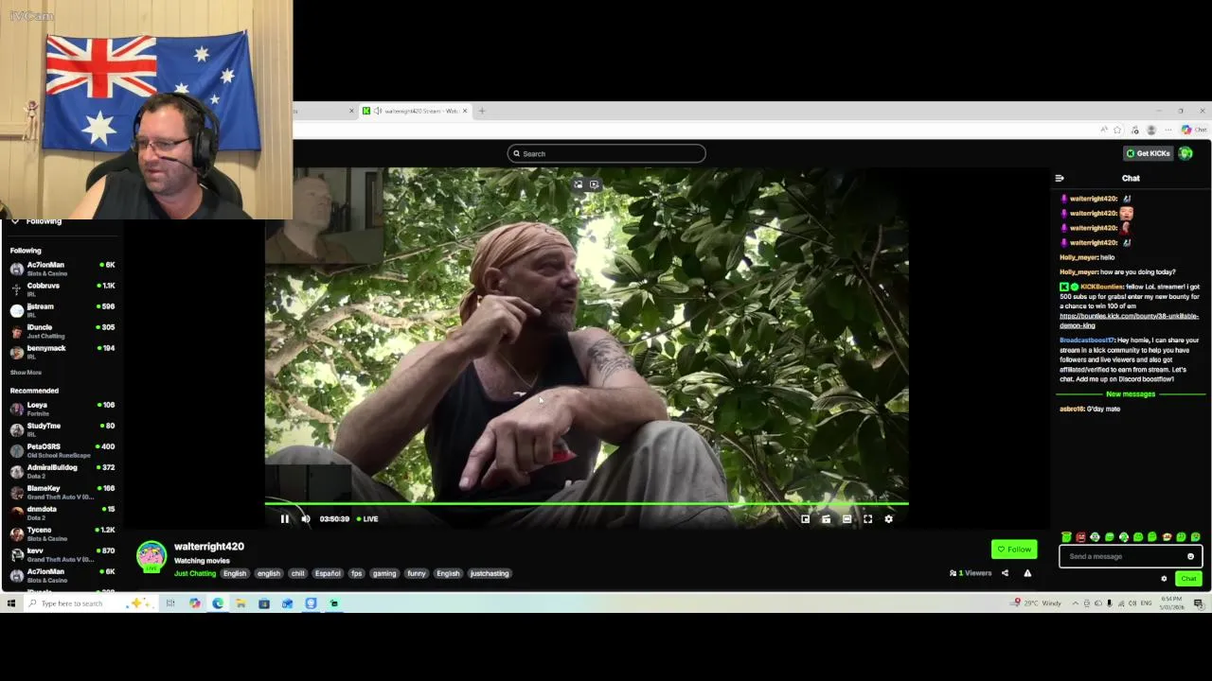The width and height of the screenshot is (1212, 681).
Task: Open iDuncle channel in sidebar
Action: (62, 331)
